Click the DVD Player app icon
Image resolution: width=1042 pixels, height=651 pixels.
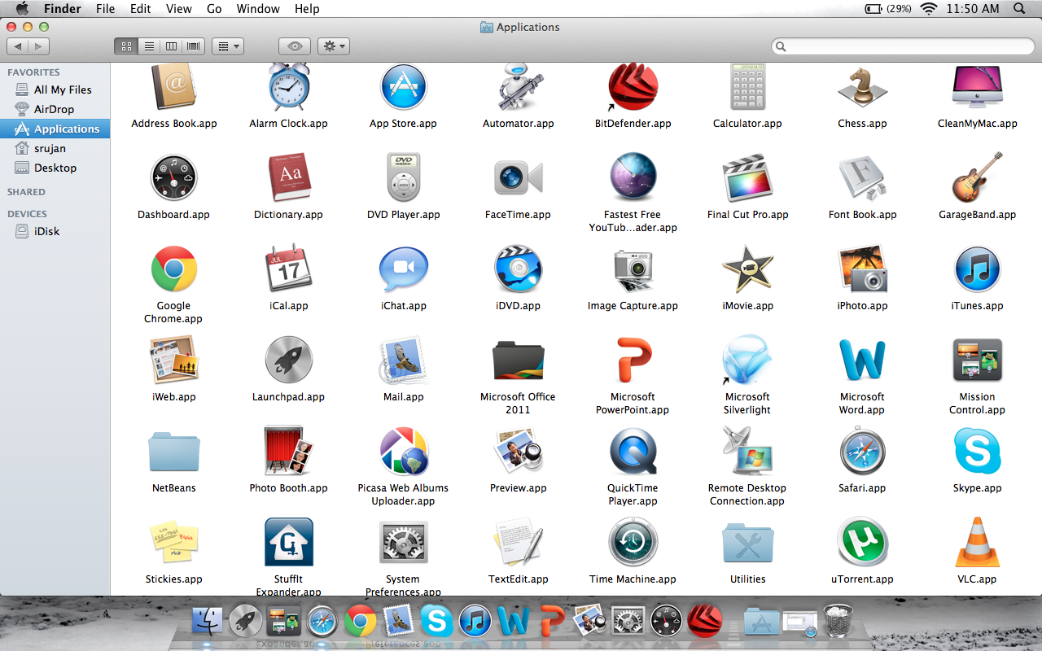point(404,177)
